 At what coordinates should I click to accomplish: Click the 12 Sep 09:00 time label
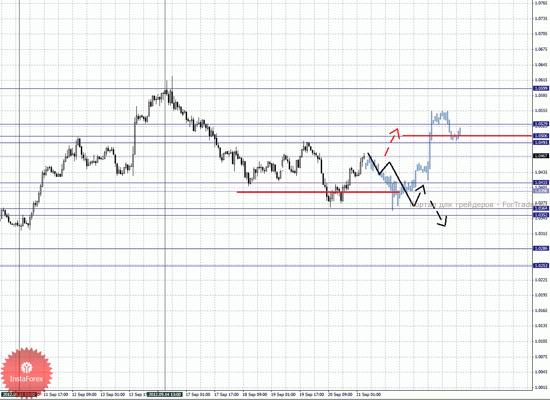(84, 394)
